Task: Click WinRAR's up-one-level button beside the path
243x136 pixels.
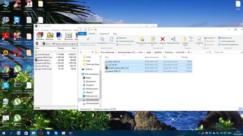Action: (x=37, y=44)
